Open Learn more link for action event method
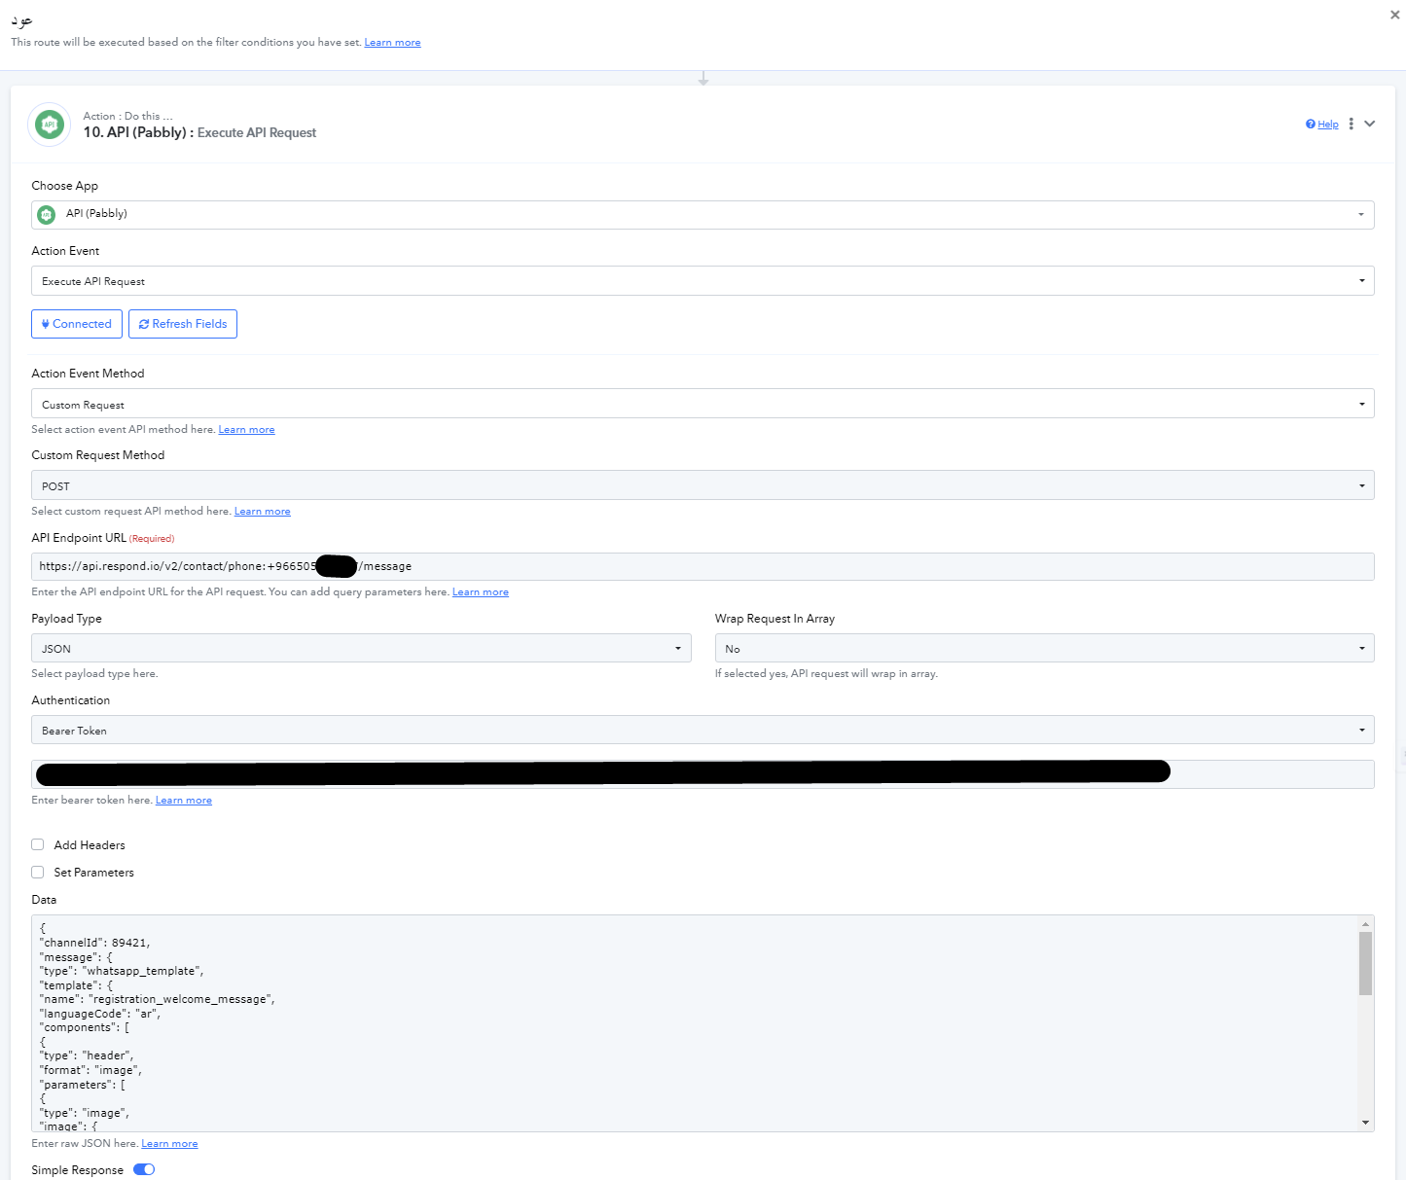 [x=246, y=430]
